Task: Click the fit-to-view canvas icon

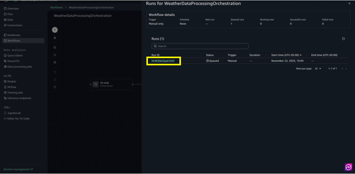Action: coord(55,55)
